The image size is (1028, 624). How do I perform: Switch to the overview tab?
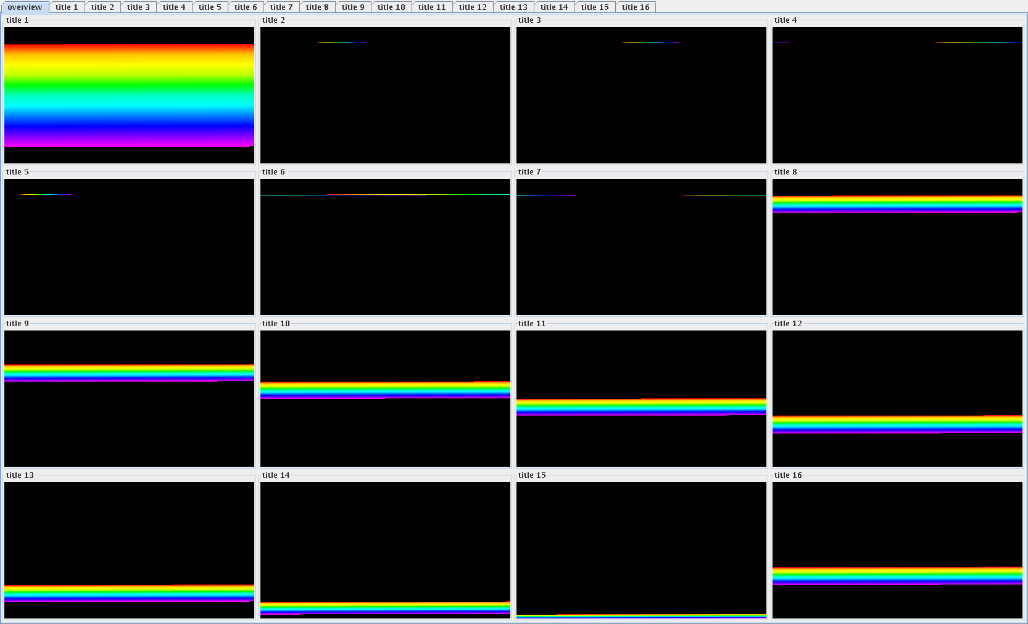click(25, 7)
